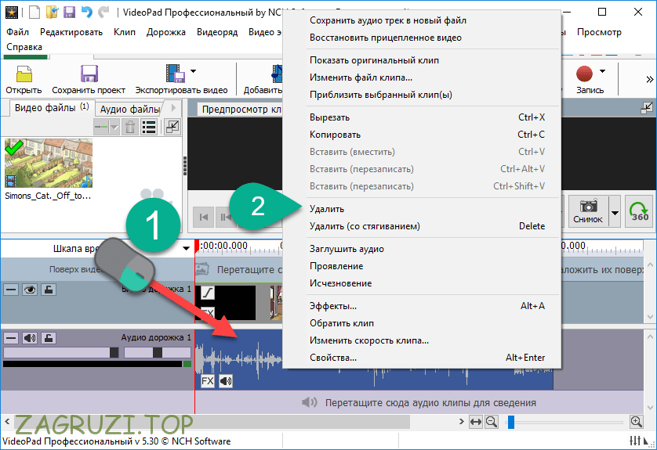Switch to the Аудио файлы tab
Screen dimensions: 657x450
click(130, 109)
